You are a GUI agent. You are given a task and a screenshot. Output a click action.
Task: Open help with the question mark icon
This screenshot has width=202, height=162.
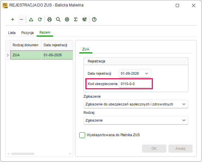click(94, 19)
